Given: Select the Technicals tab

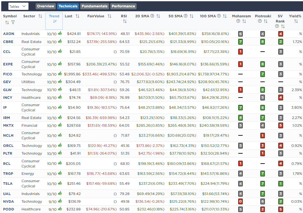Looking at the screenshot, I should point(68,6).
